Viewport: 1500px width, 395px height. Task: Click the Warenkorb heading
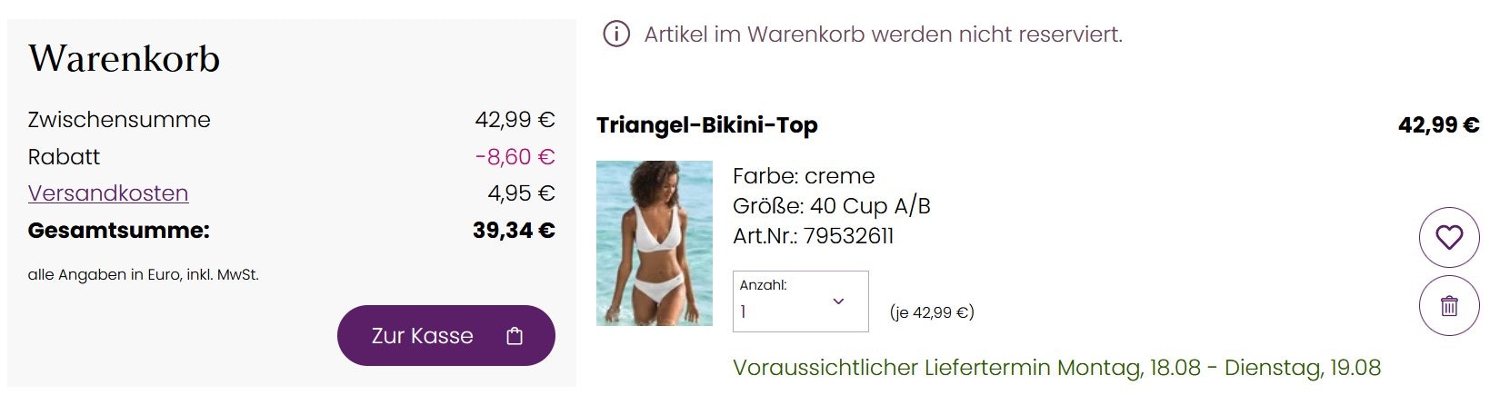(125, 59)
